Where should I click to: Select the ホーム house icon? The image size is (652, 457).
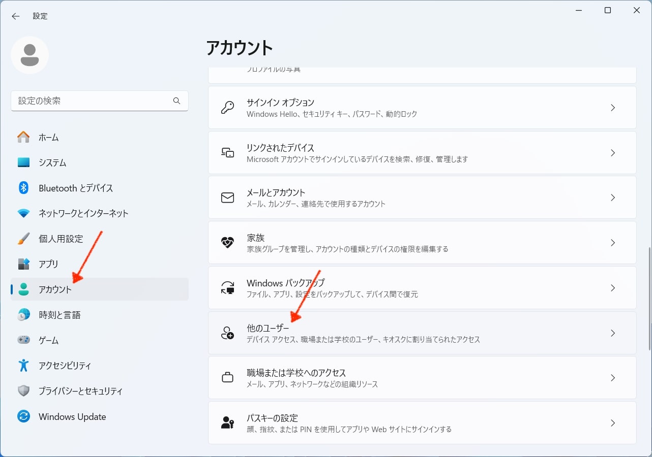(x=23, y=137)
